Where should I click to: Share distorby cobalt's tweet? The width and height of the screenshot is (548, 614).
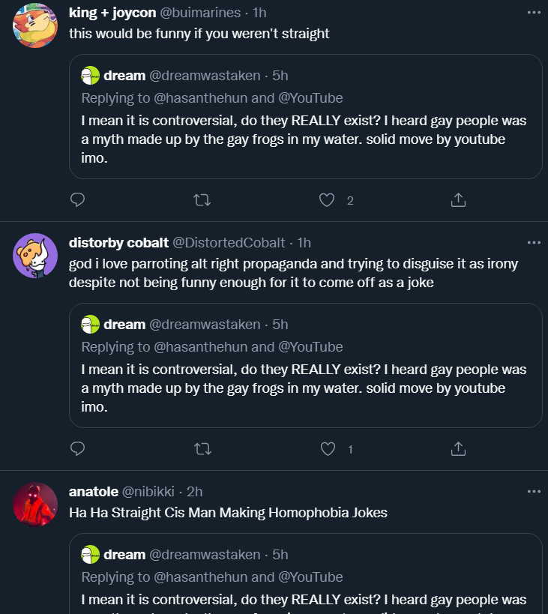tap(458, 449)
